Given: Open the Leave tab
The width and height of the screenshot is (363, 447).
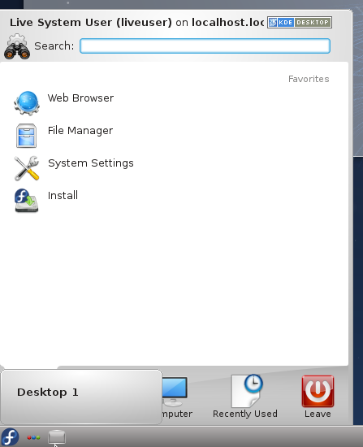Looking at the screenshot, I should coord(318,397).
